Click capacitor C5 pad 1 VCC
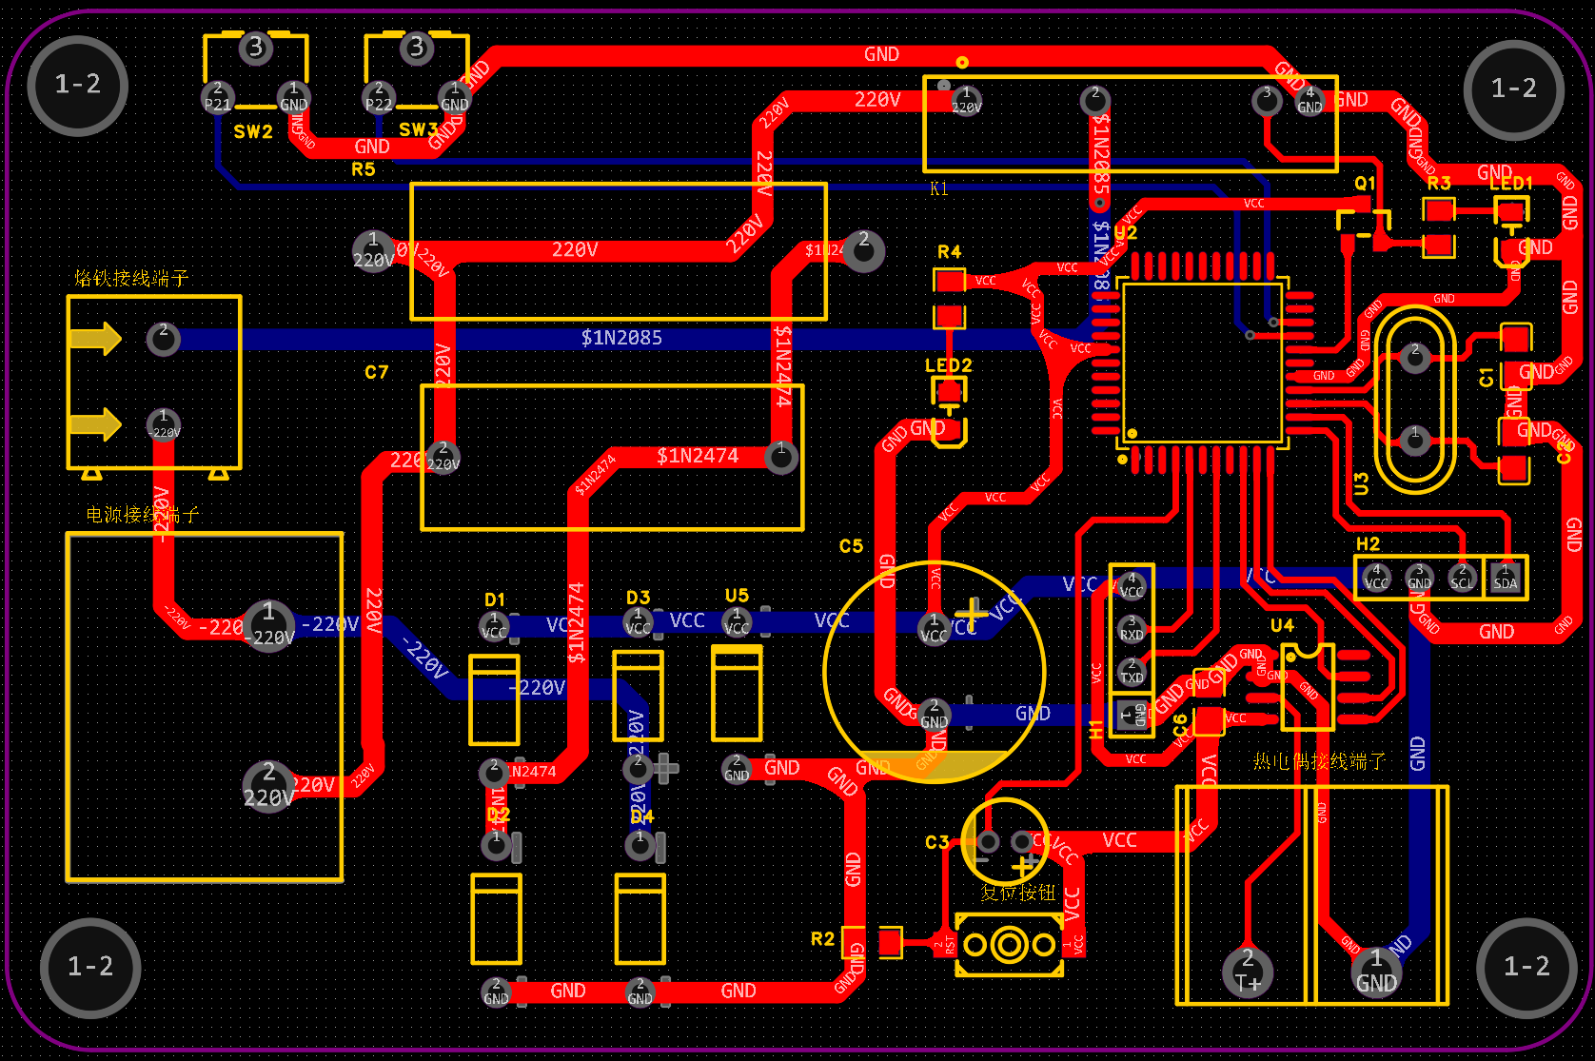This screenshot has width=1595, height=1061. pos(934,629)
